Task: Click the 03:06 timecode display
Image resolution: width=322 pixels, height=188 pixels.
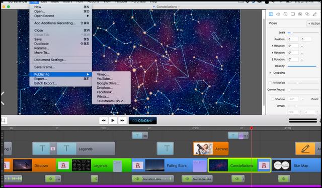Action: coord(142,121)
